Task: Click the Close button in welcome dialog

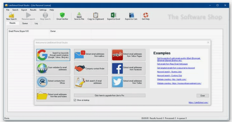Action: pyautogui.click(x=202, y=96)
